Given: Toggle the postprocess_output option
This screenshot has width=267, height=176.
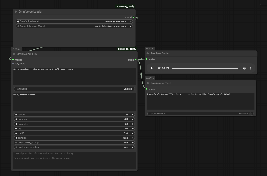Looking at the screenshot, I should click(x=74, y=147).
